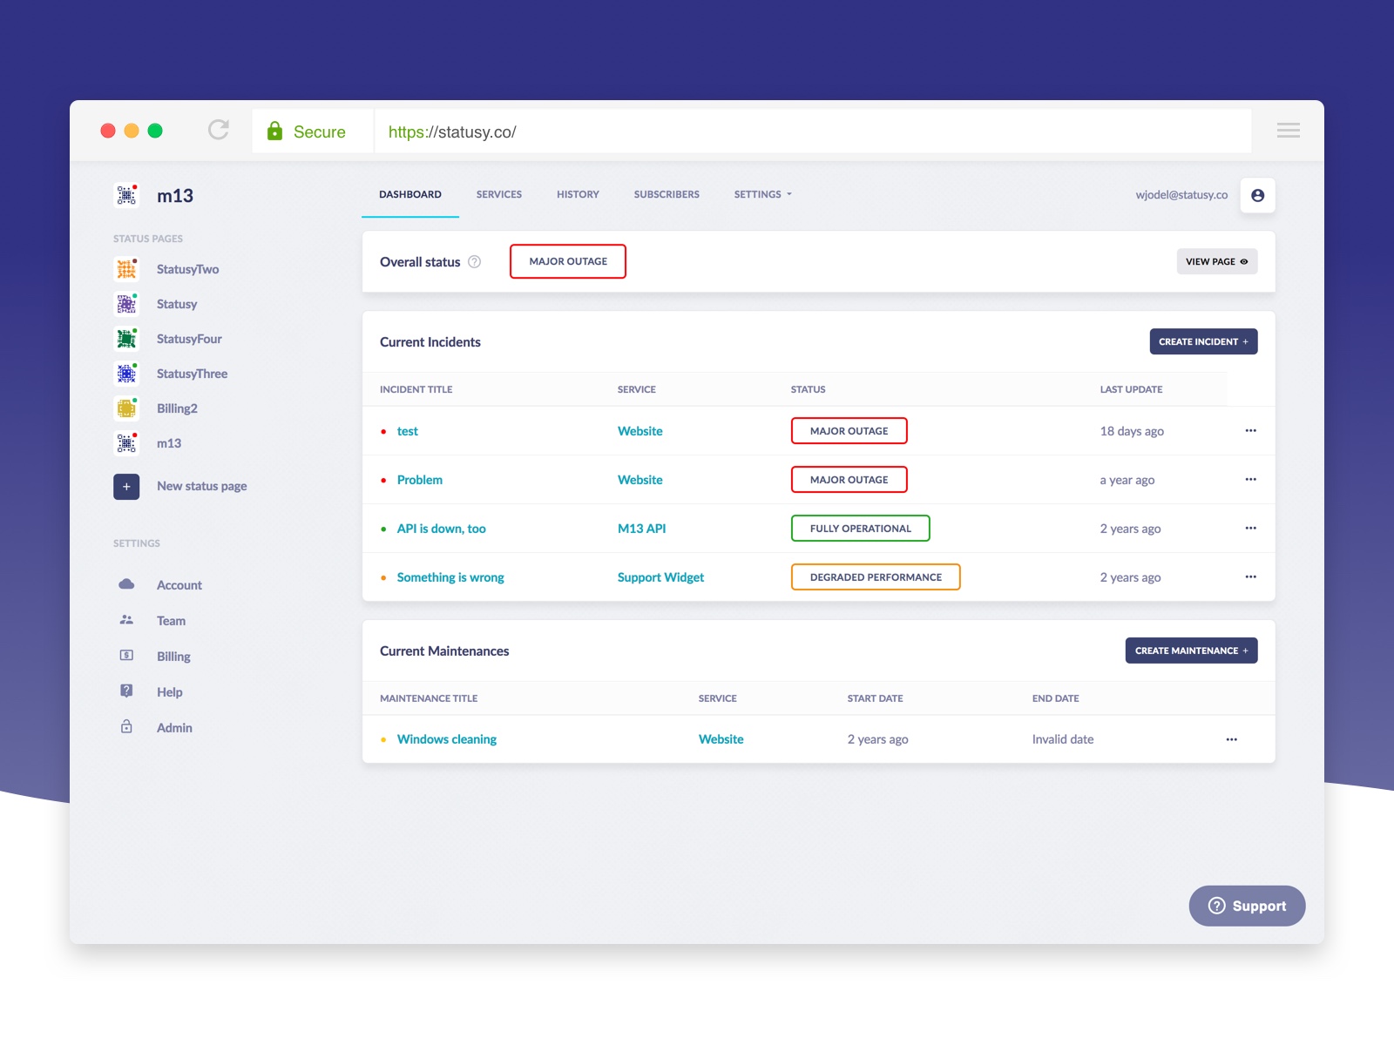
Task: Go to Team settings in sidebar
Action: click(171, 621)
